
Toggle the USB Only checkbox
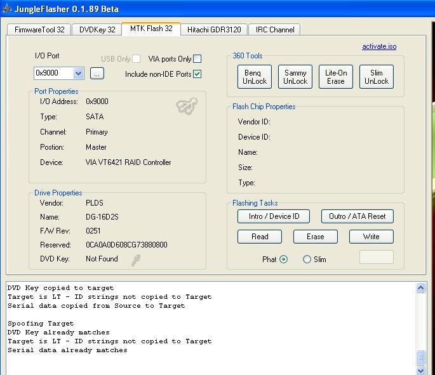click(136, 59)
